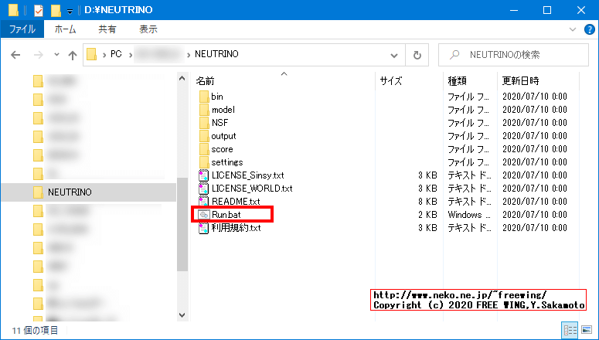
Task: Click the Windows type cell of Run.bat
Action: pos(469,215)
